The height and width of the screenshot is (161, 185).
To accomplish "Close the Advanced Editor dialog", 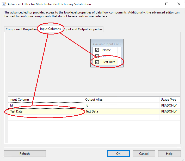I will point(179,4).
